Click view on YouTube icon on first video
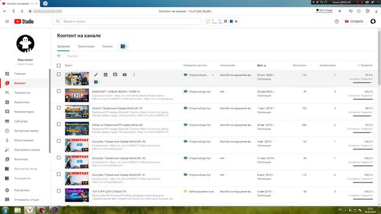Screen dimensions: 381x214 (124, 75)
